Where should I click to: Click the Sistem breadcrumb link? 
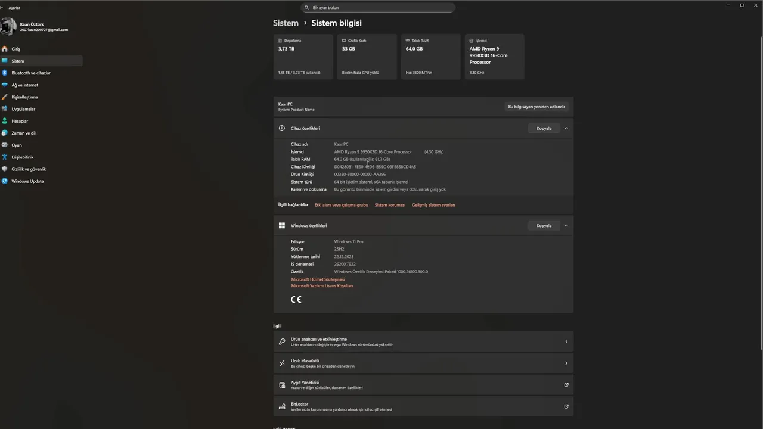[286, 23]
